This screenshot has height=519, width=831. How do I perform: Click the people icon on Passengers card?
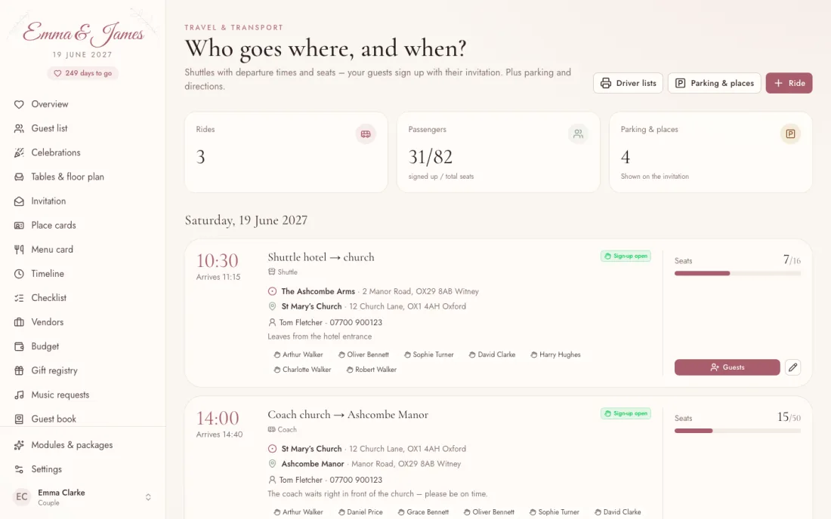tap(578, 134)
